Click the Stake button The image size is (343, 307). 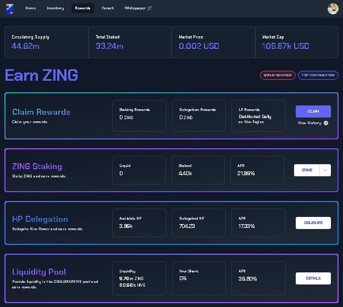click(307, 170)
